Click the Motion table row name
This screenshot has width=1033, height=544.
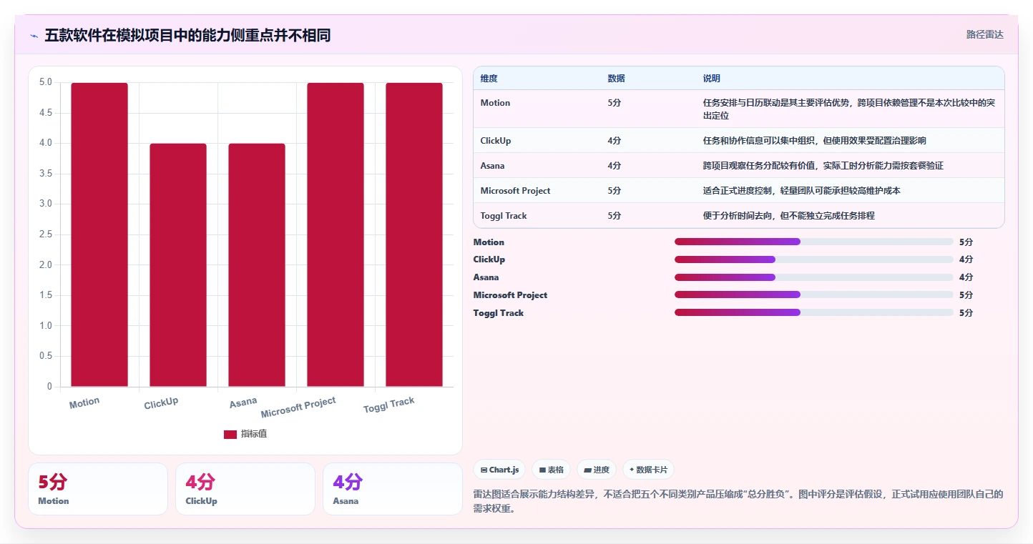coord(495,103)
